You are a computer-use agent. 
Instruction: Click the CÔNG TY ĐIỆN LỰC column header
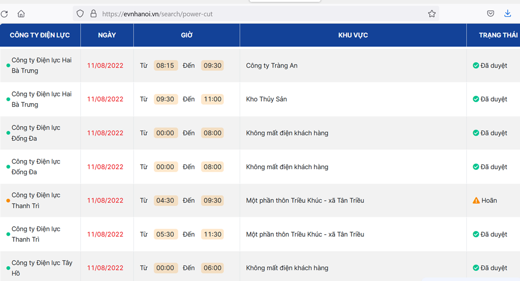[x=40, y=35]
